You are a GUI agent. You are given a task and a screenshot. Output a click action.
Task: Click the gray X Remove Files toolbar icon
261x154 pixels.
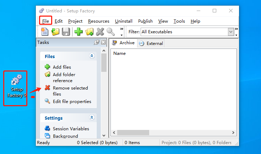tap(100, 32)
